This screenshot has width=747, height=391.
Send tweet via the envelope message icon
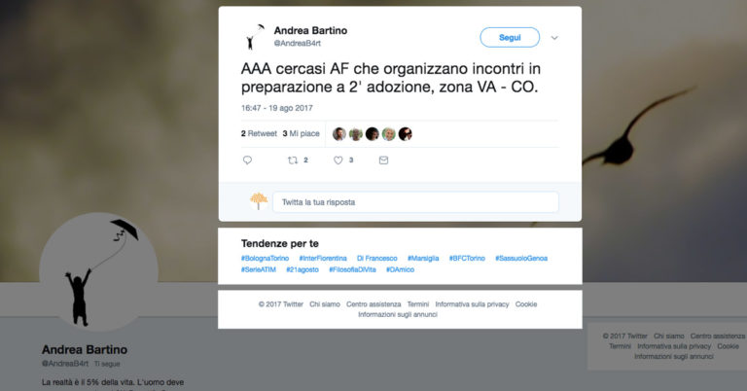383,160
